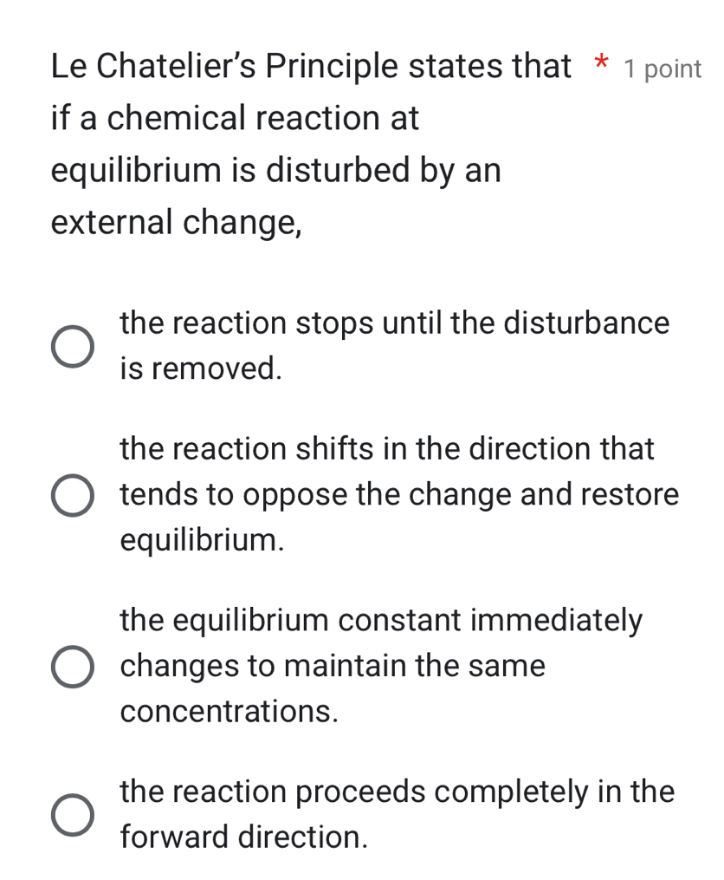Select the radio button for 'the reaction shifts in the direction that tends to oppose the change'
The image size is (724, 880).
pos(72,494)
